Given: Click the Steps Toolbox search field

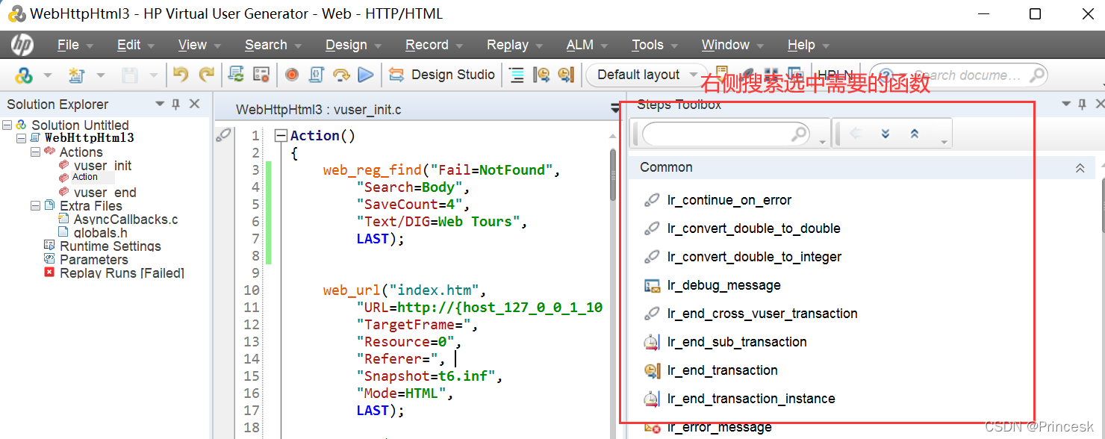Looking at the screenshot, I should (x=725, y=134).
